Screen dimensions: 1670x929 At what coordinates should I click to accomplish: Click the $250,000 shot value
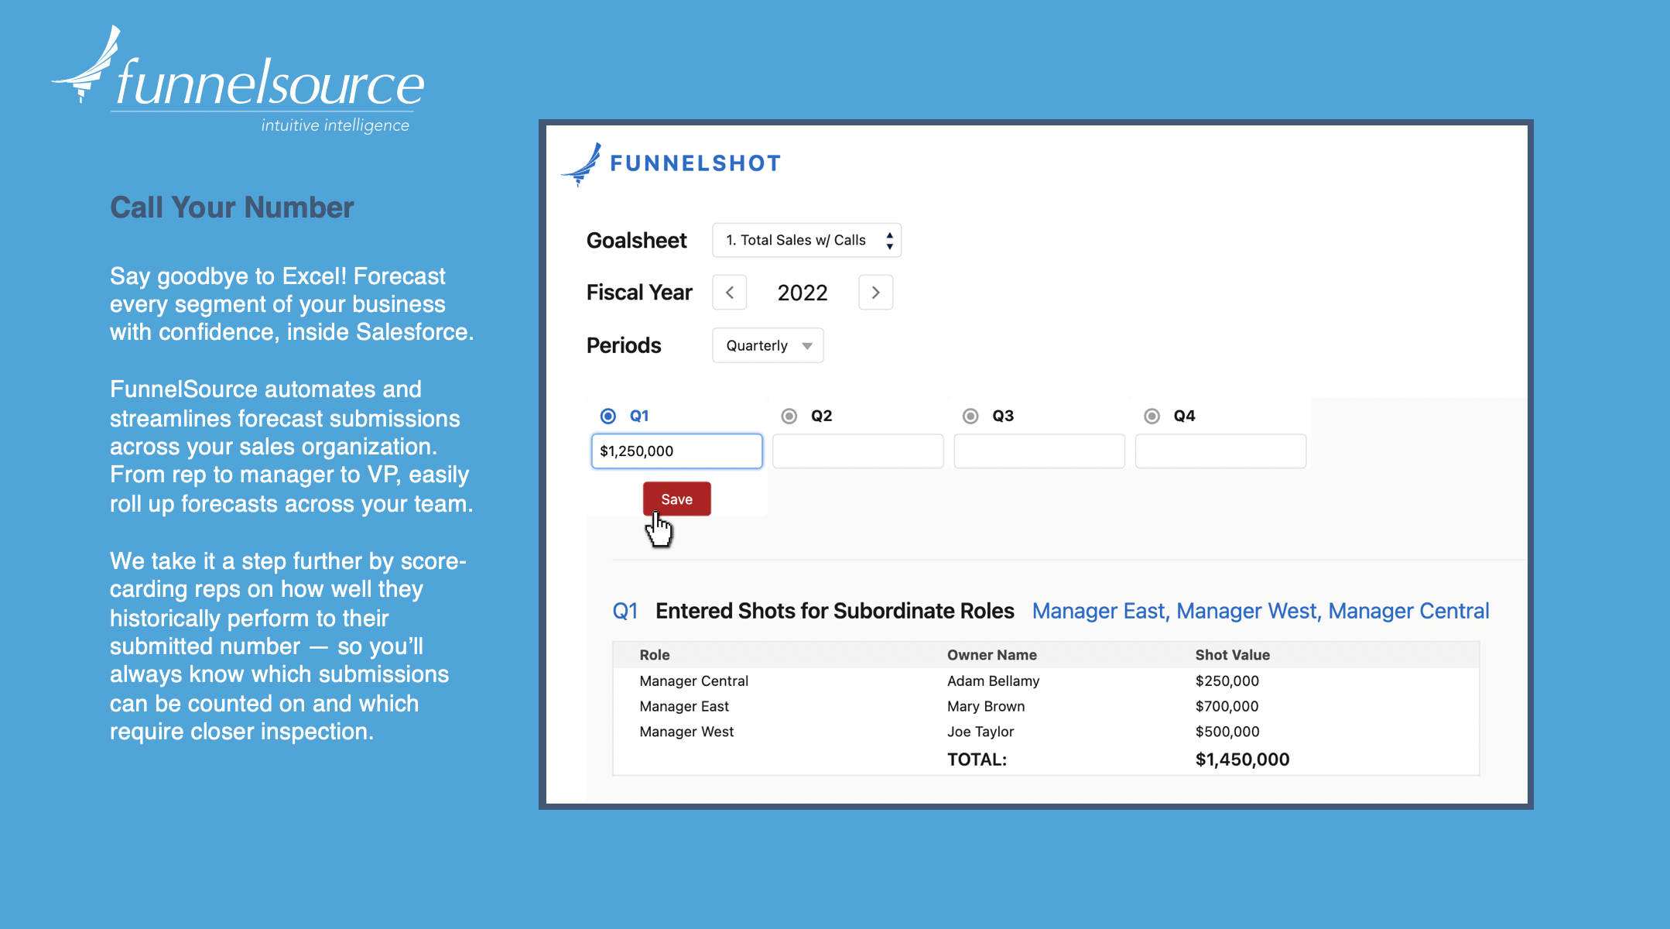pyautogui.click(x=1227, y=681)
